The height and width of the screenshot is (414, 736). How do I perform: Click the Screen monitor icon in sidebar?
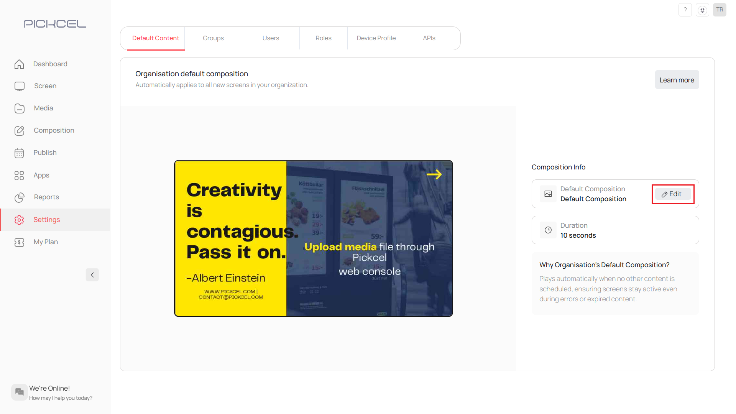point(19,86)
